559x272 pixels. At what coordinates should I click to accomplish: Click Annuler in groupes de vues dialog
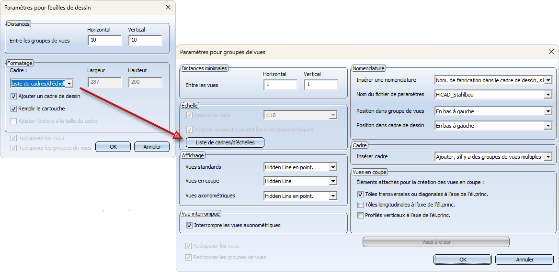click(525, 260)
